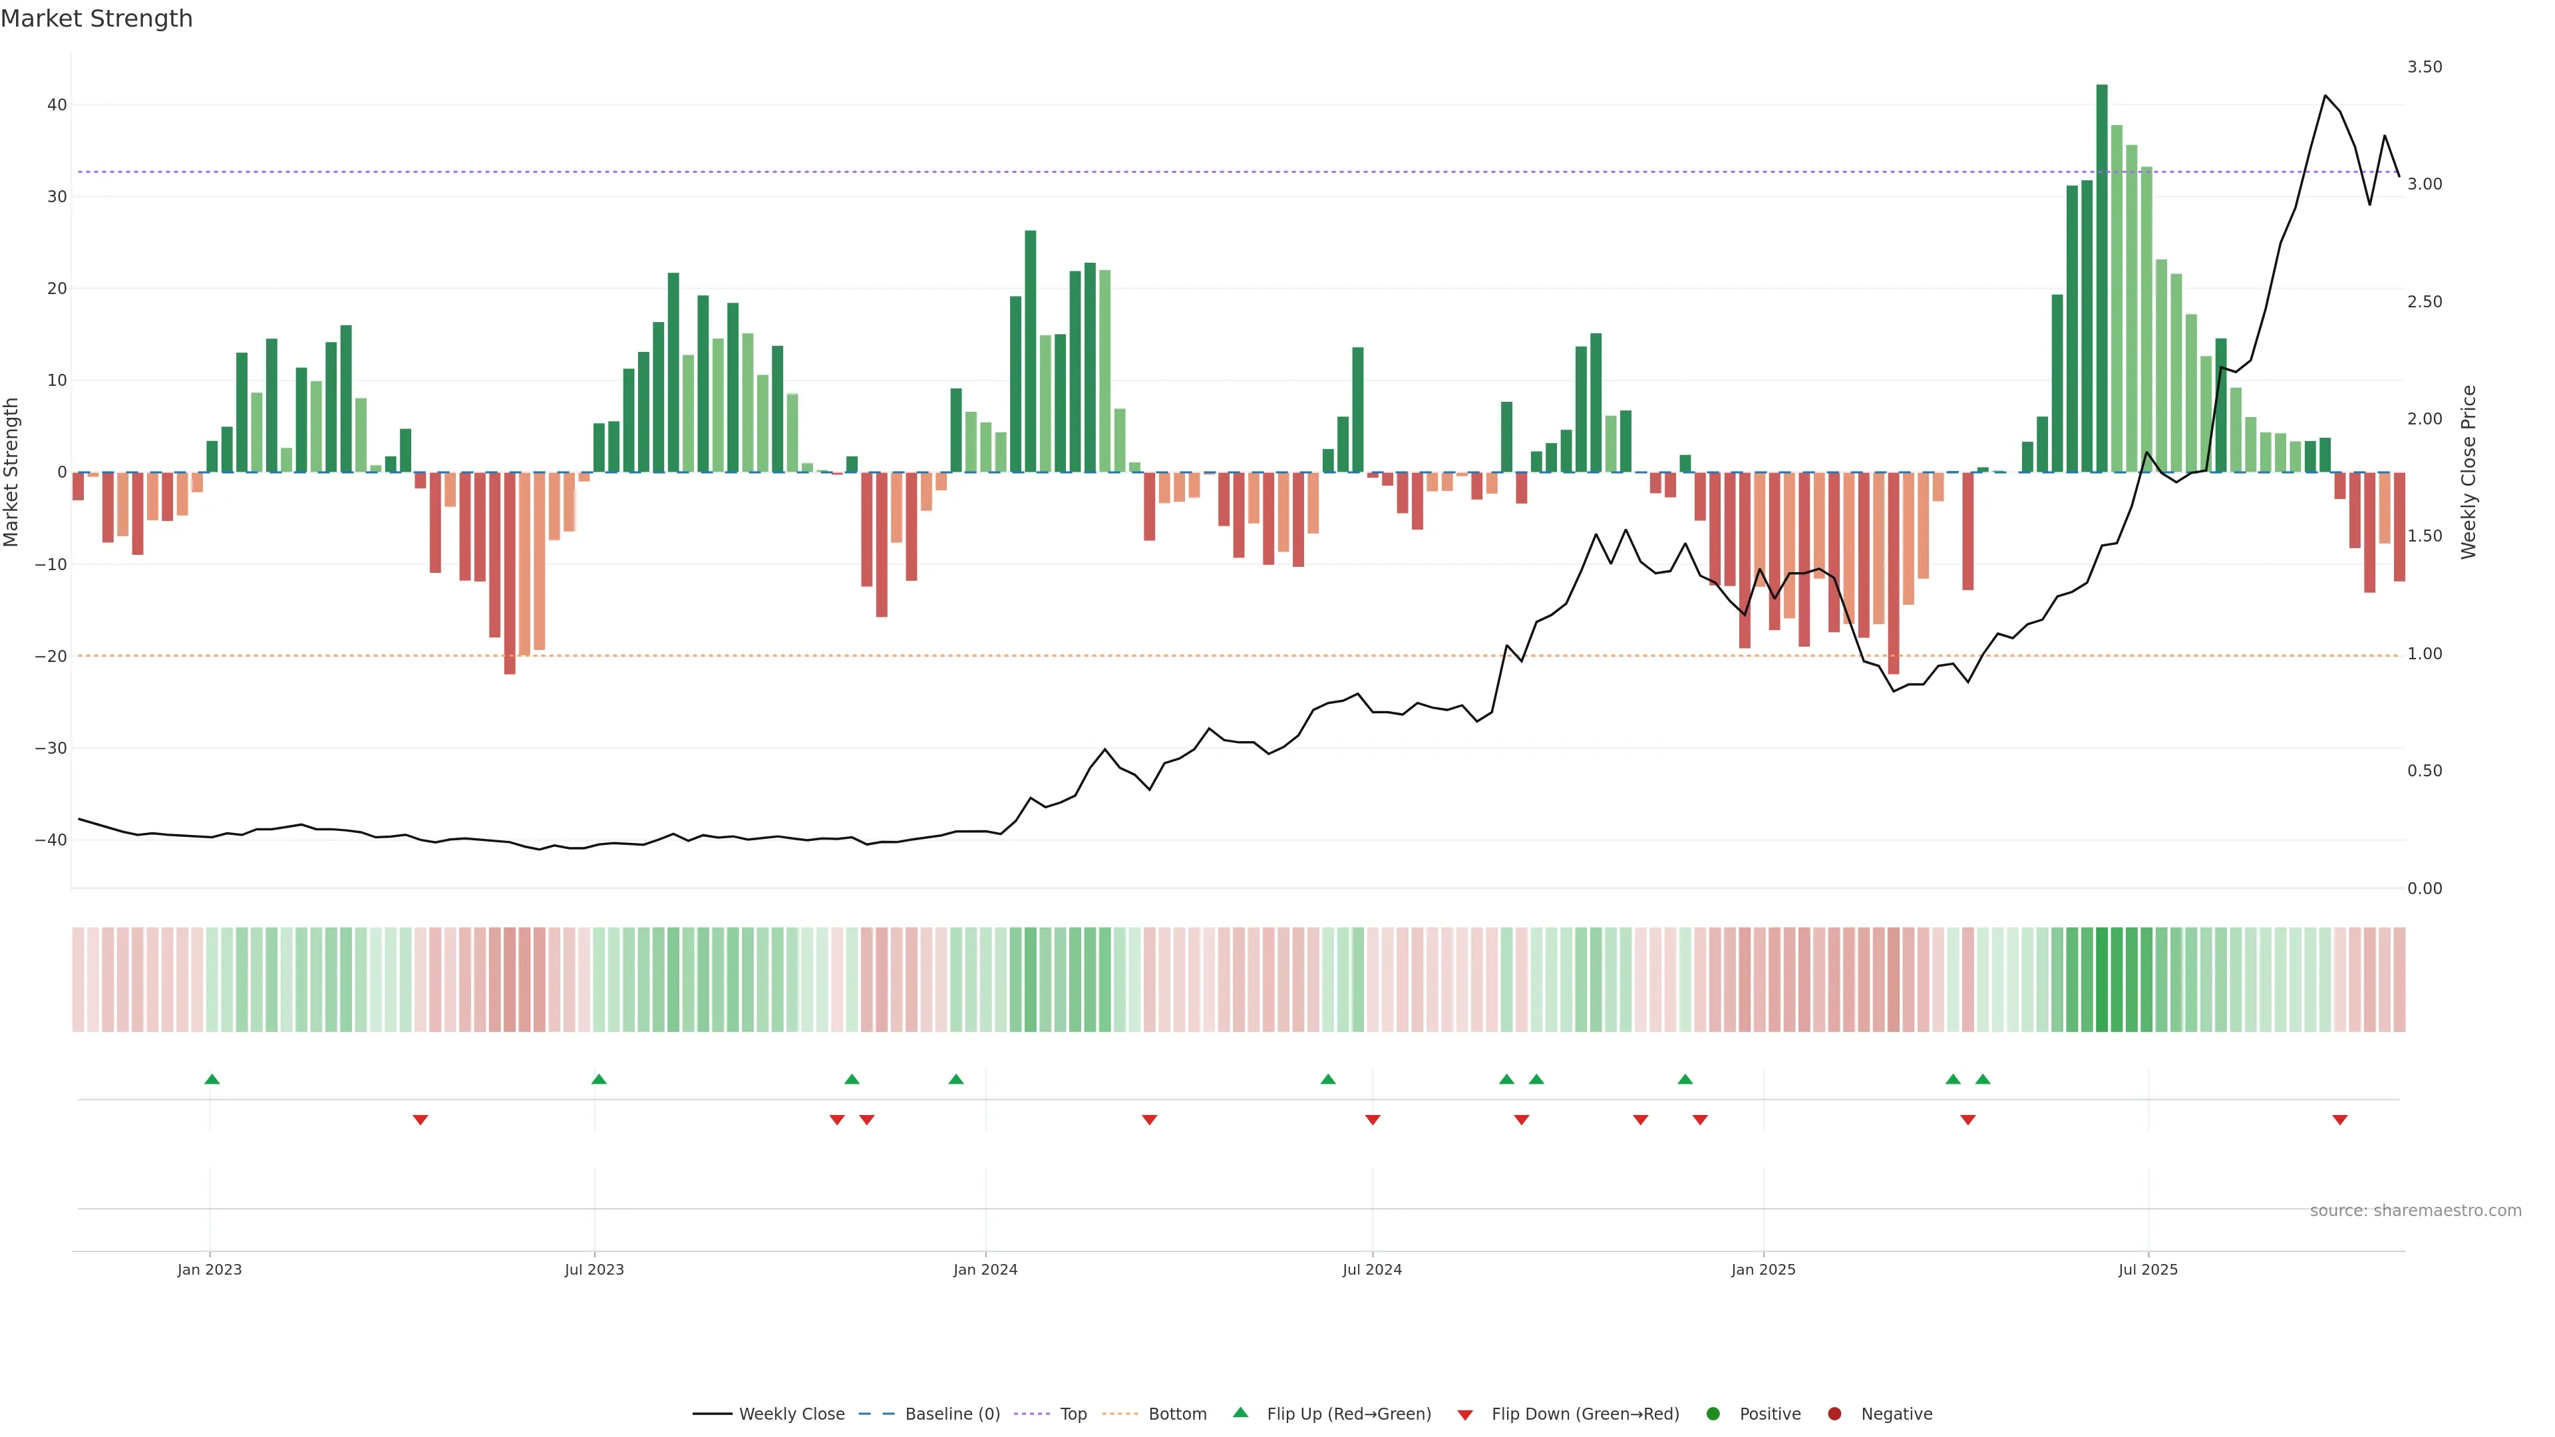Click the Jan 2024 x-axis label

(x=985, y=1269)
